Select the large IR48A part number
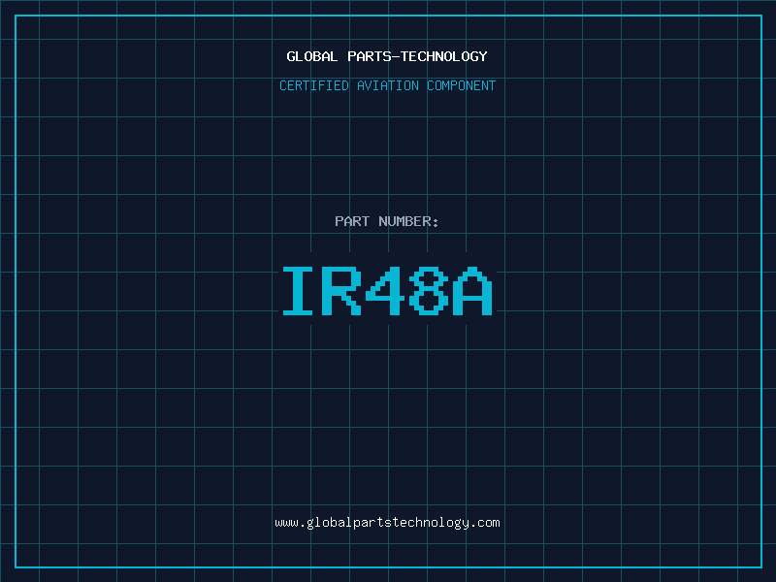This screenshot has height=582, width=776. pos(387,291)
